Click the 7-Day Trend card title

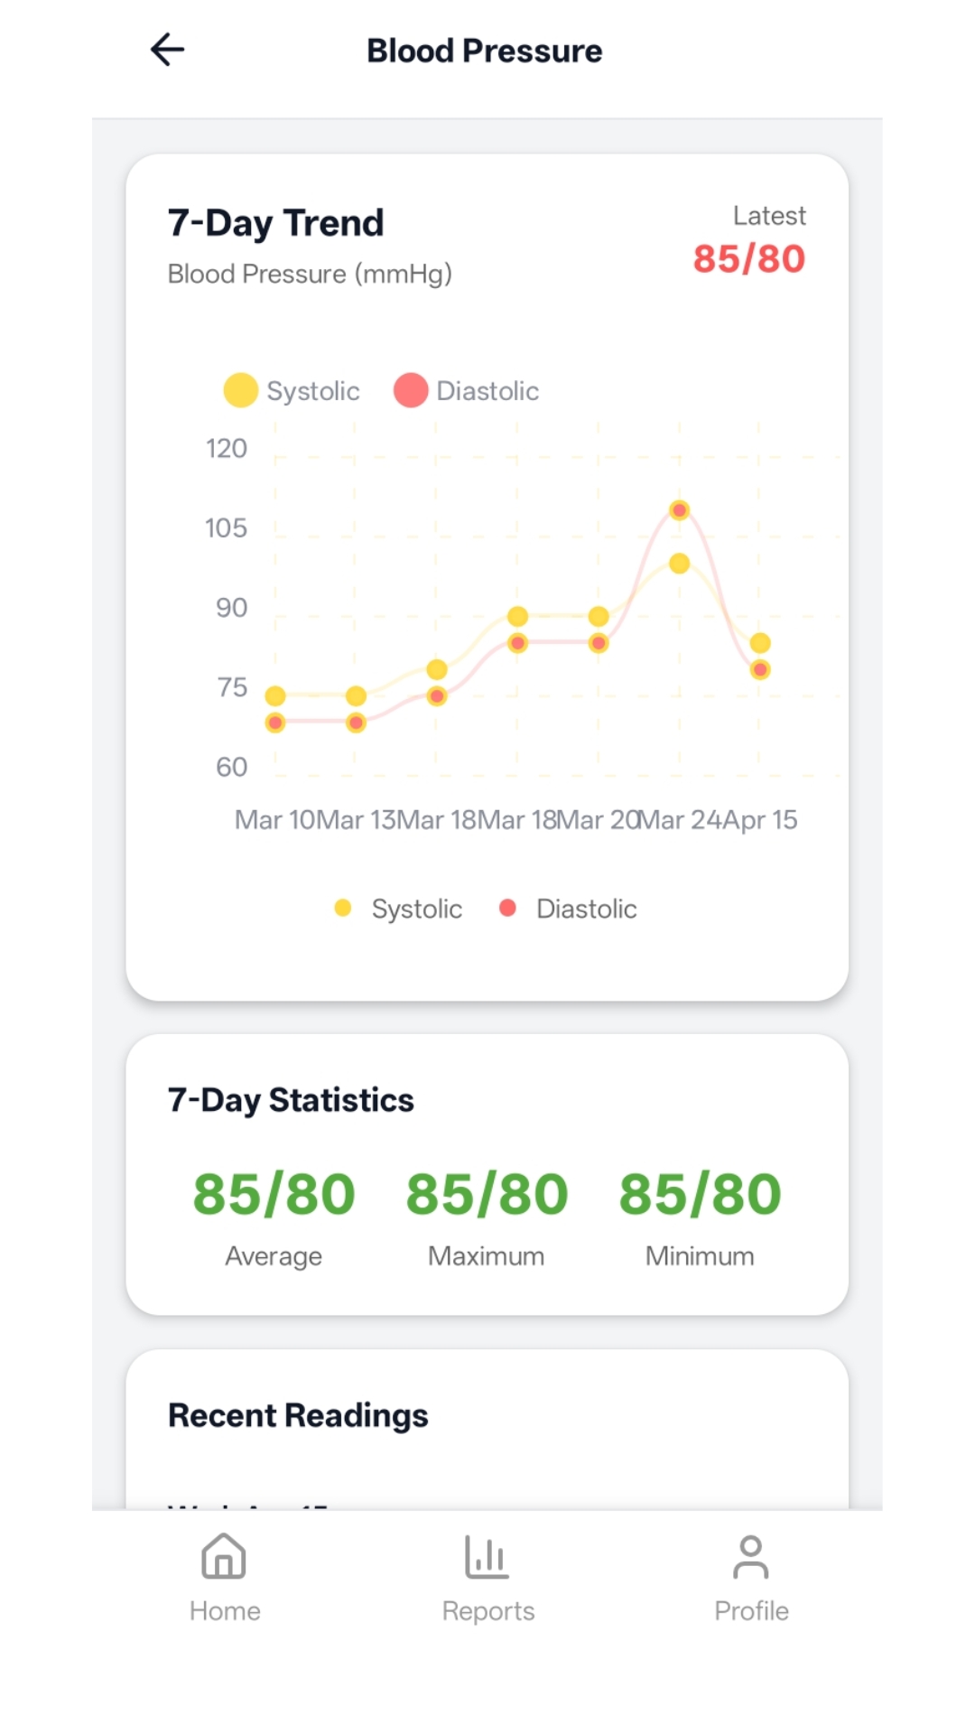click(275, 223)
